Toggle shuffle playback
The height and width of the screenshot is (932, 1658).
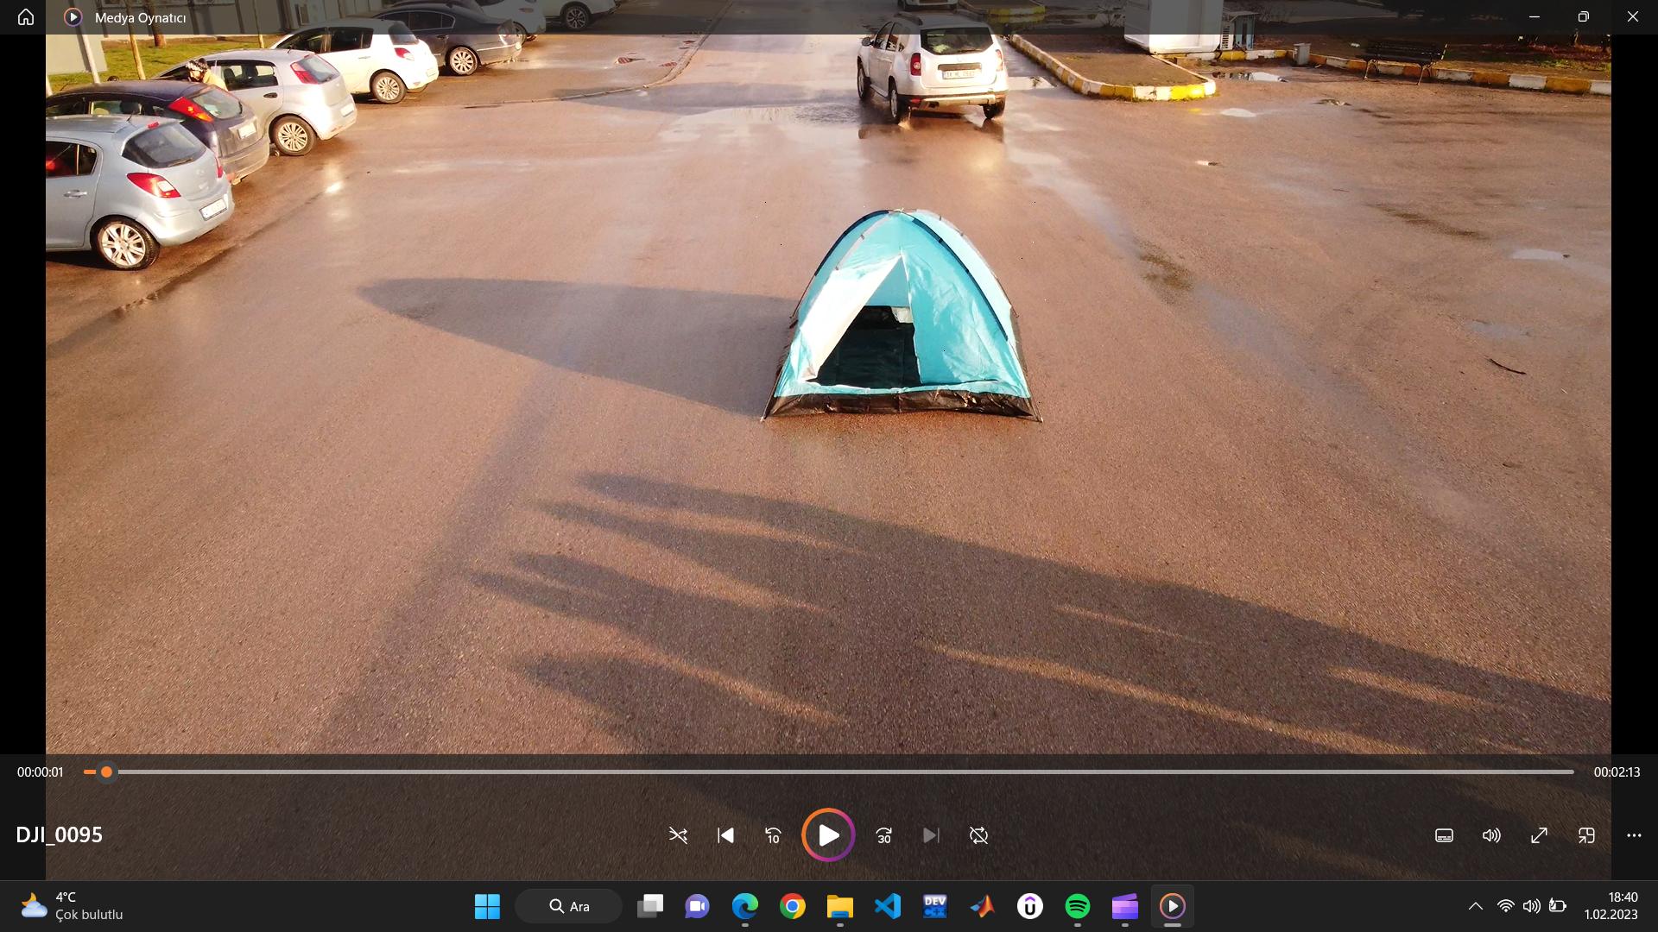pos(678,835)
